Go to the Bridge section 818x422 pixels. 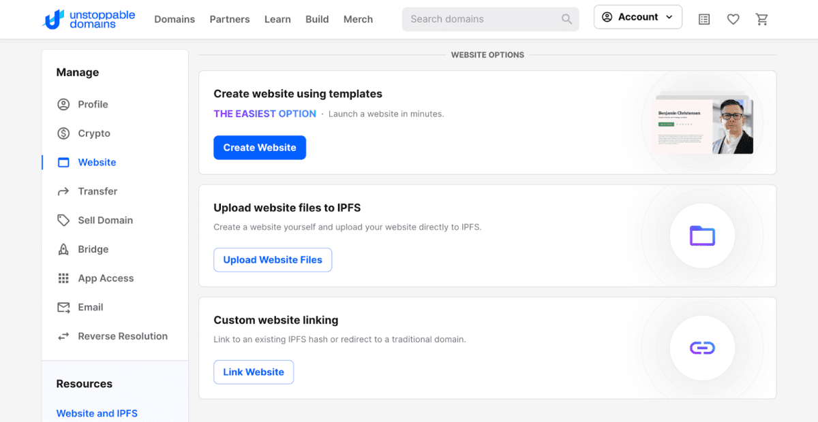[93, 249]
